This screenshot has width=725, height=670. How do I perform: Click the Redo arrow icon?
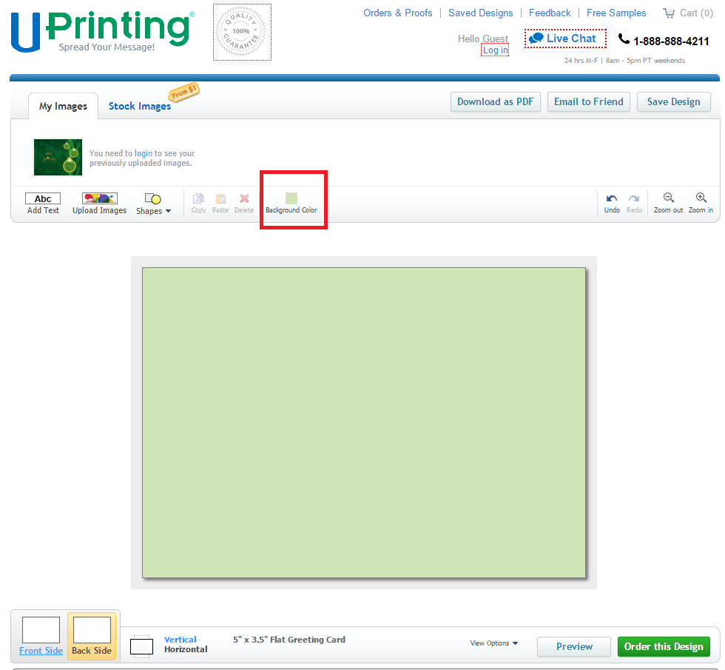point(634,199)
